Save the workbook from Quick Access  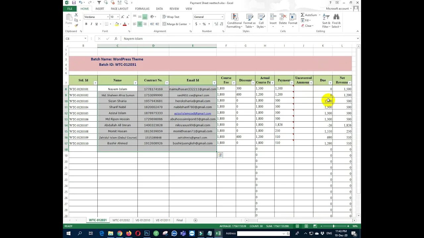tap(74, 3)
